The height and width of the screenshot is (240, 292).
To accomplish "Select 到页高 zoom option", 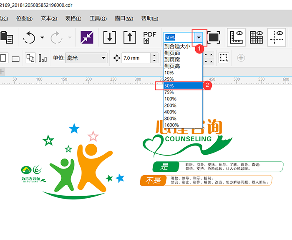I will coord(183,66).
